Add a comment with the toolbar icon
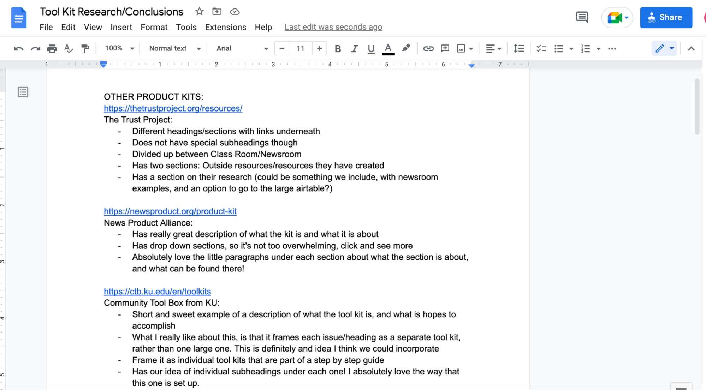706x390 pixels. (x=445, y=48)
